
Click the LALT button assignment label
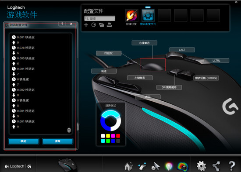pyautogui.click(x=182, y=50)
